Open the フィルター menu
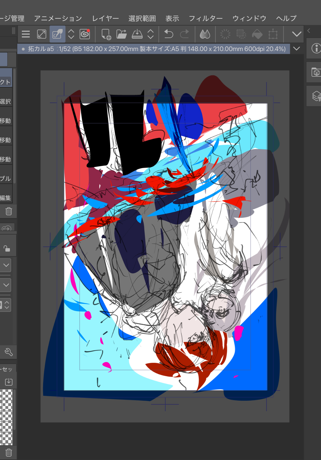Viewport: 321px width, 460px height. tap(206, 18)
